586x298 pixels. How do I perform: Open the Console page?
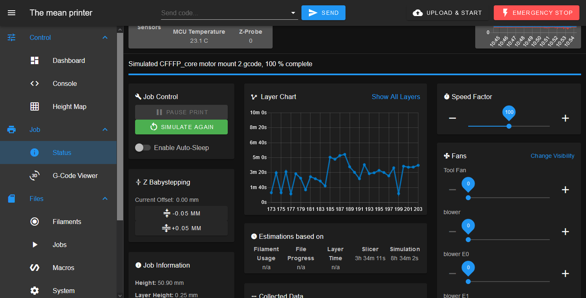58,83
